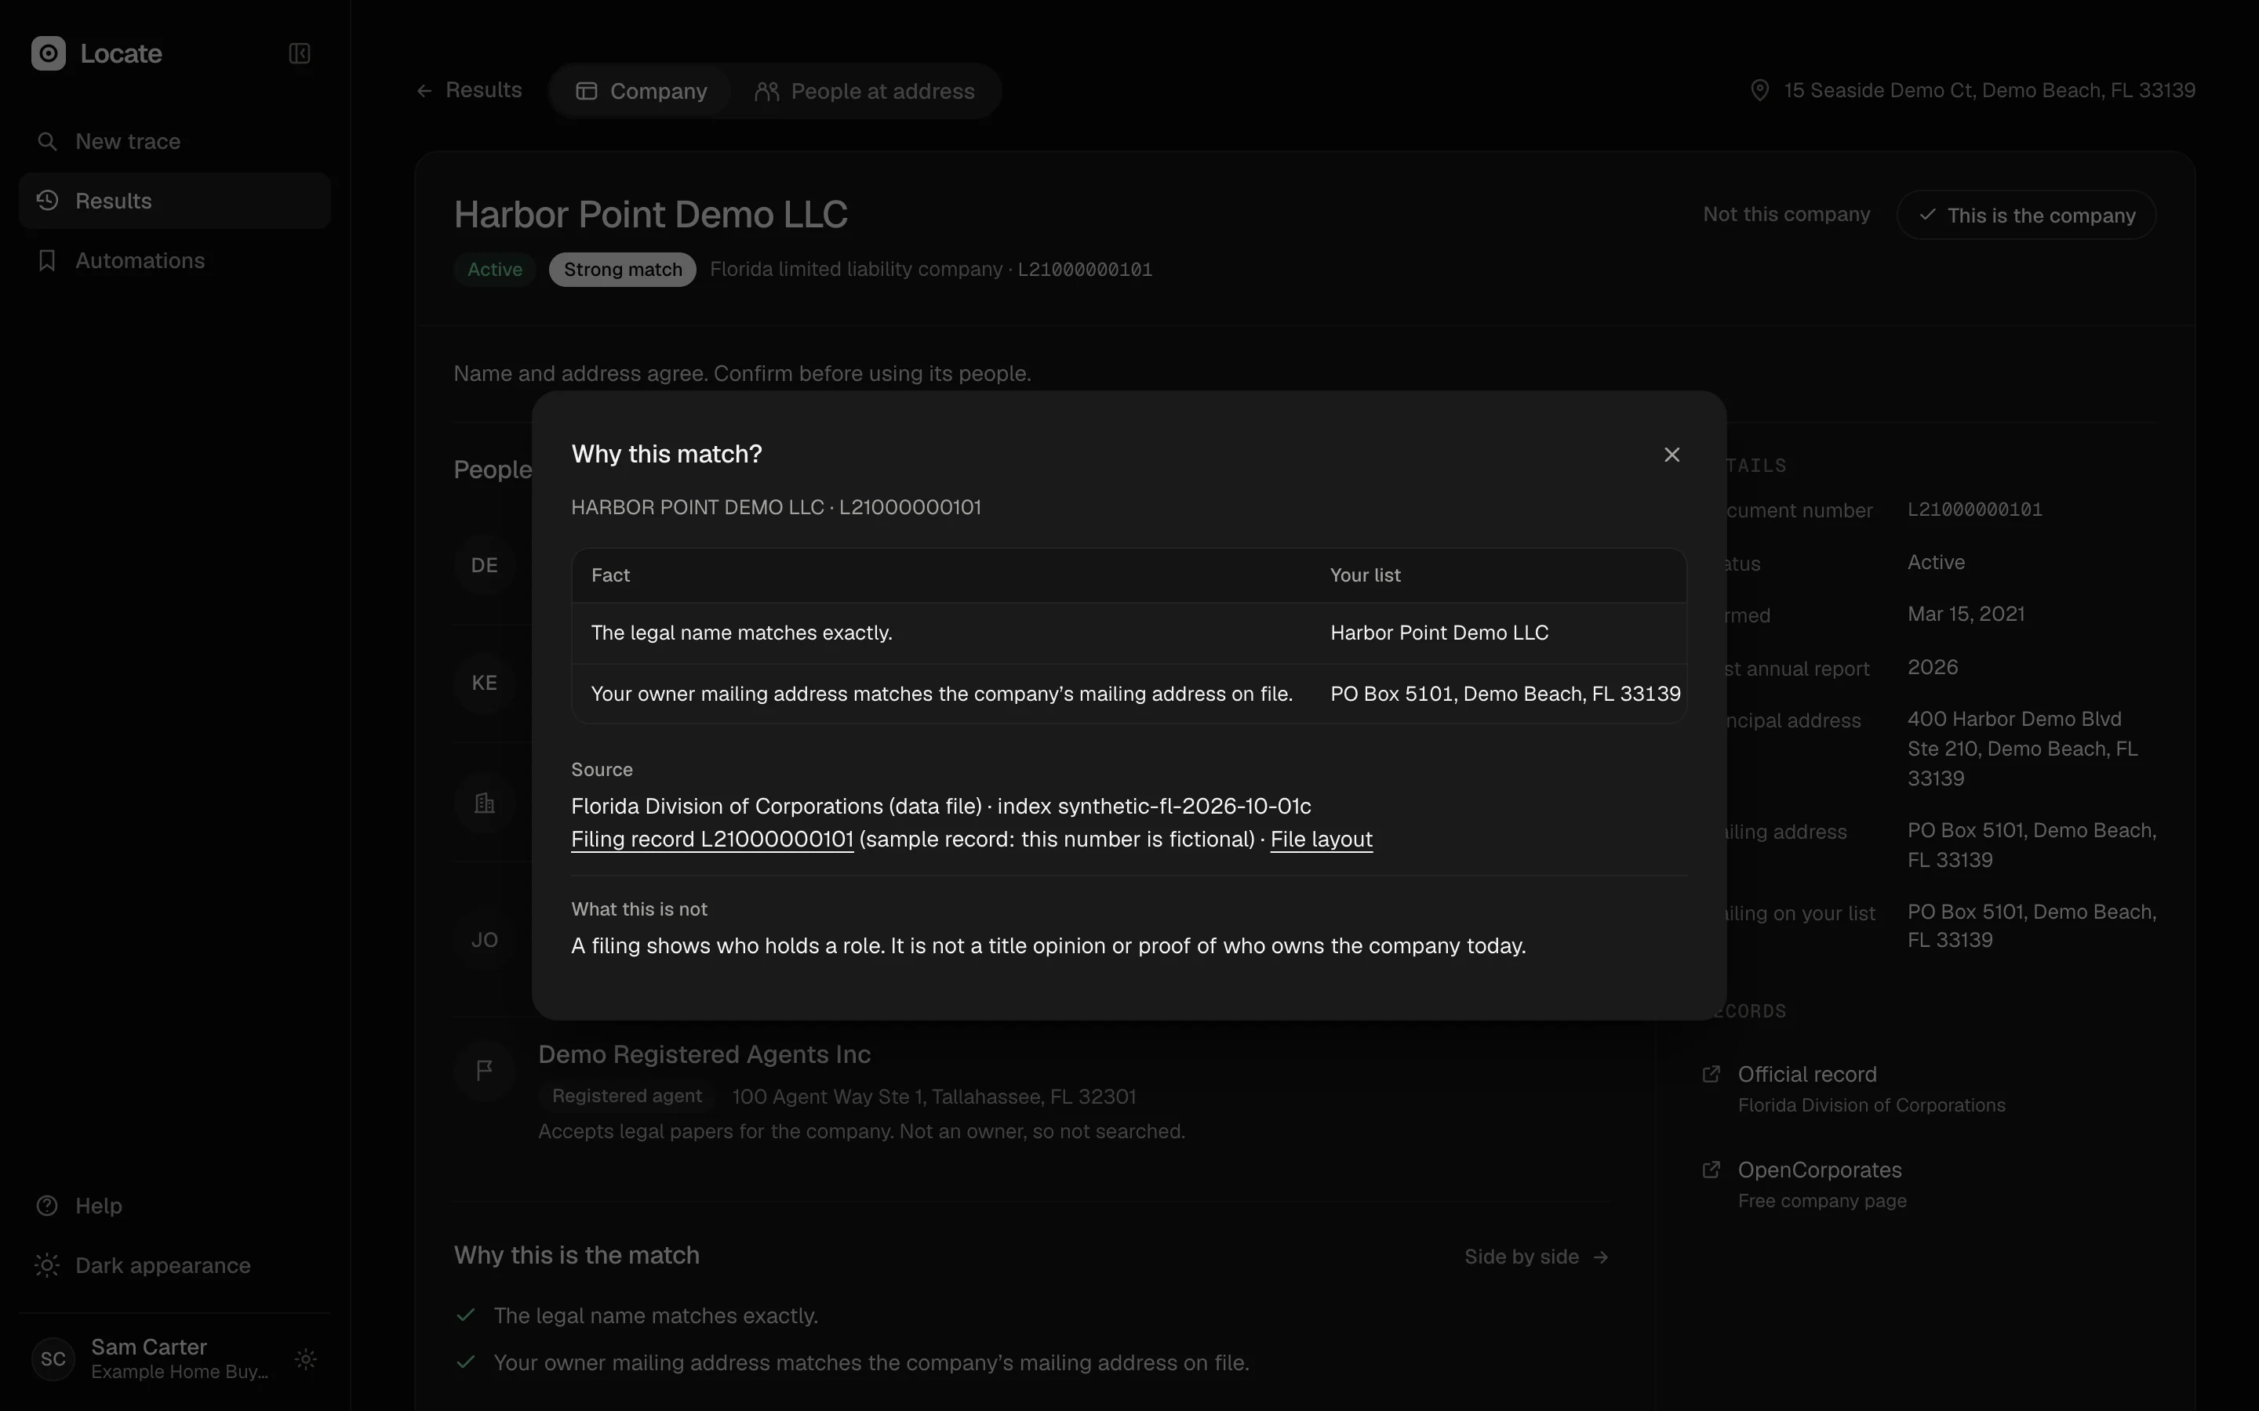Viewport: 2259px width, 1411px height.
Task: Collapse the sidebar panel icon
Action: click(x=299, y=53)
